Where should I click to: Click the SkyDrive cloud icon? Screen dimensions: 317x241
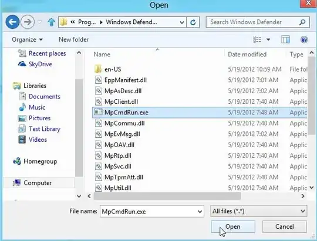click(22, 64)
